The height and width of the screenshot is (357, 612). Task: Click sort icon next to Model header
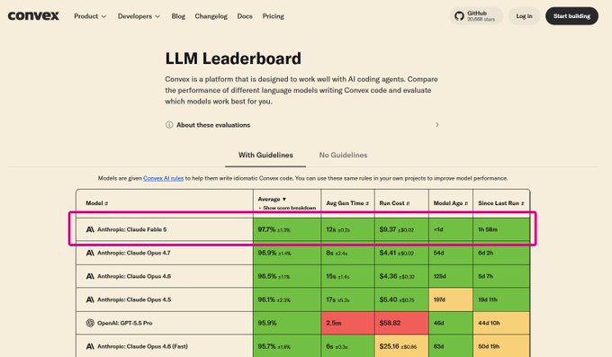coord(106,203)
